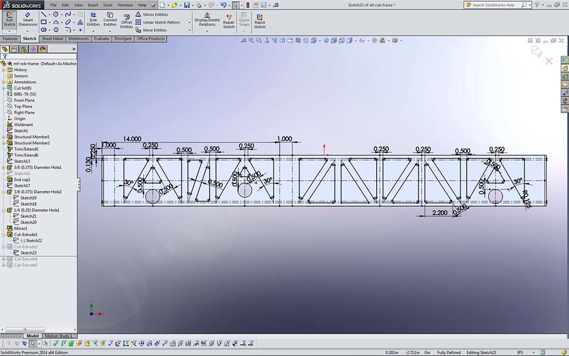569x356 pixels.
Task: Select the Offset Entities tool
Action: point(127,21)
